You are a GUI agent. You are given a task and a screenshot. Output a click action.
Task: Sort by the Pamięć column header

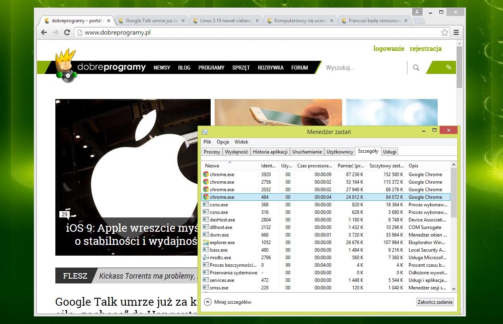click(350, 165)
